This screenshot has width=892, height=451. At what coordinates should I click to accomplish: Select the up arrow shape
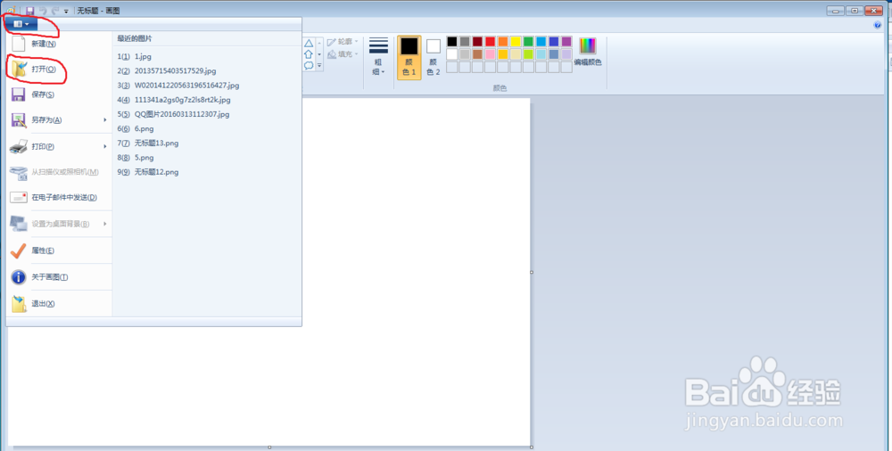pyautogui.click(x=309, y=54)
